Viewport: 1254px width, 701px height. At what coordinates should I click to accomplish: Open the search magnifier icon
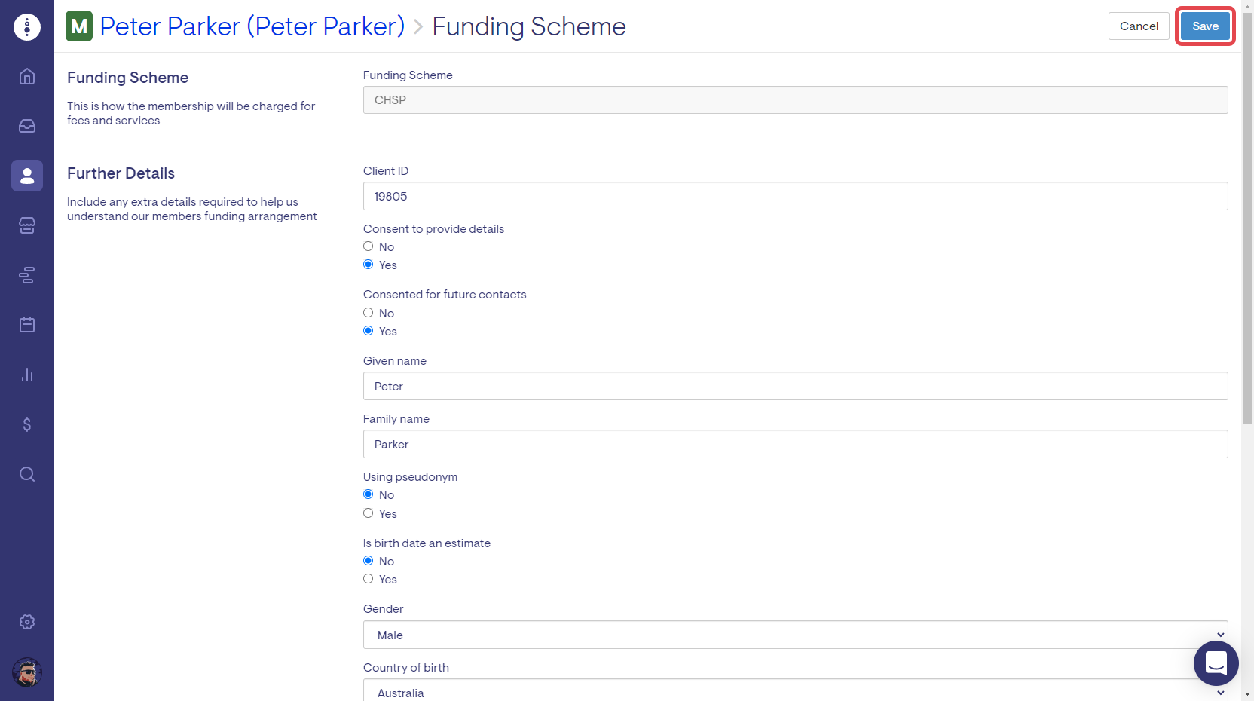click(27, 474)
